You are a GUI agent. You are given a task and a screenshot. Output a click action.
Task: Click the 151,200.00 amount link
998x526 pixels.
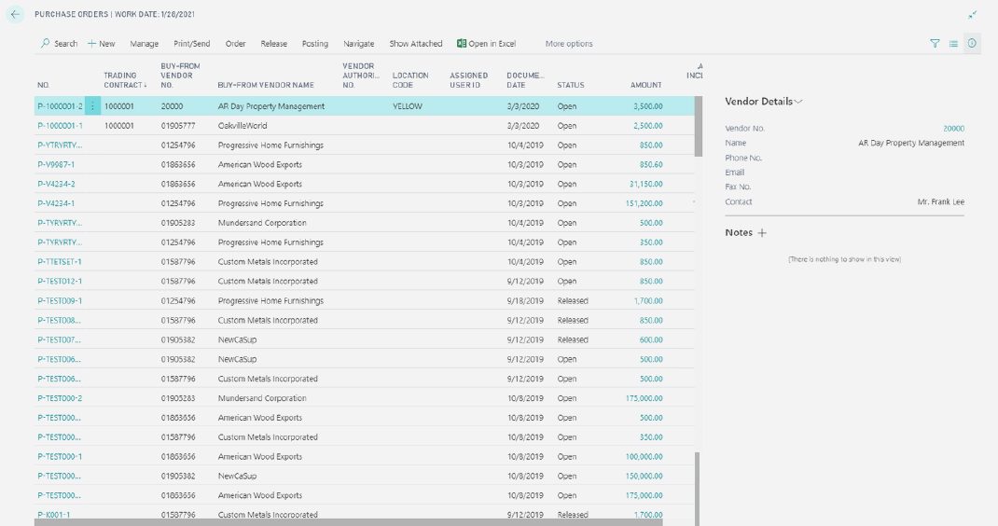(x=644, y=203)
